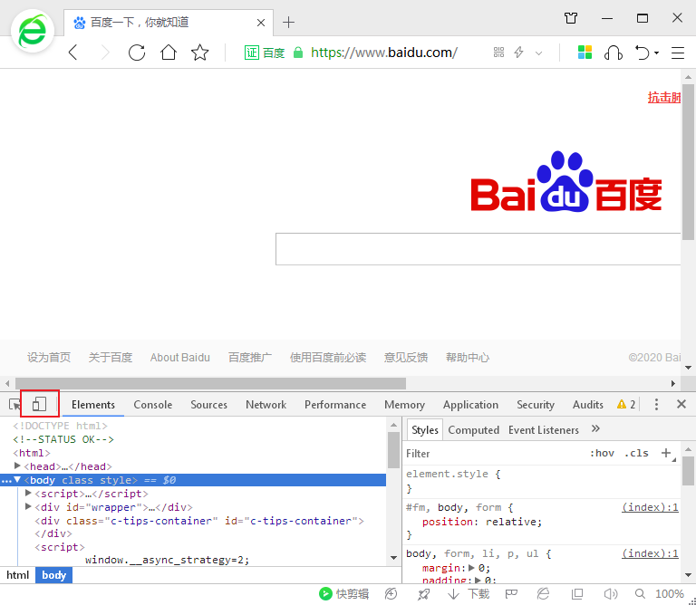Open the skin shirt icon in title bar
Viewport: 696px width, 605px height.
pos(571,18)
